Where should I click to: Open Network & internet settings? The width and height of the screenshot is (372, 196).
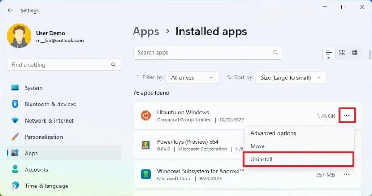pyautogui.click(x=64, y=121)
